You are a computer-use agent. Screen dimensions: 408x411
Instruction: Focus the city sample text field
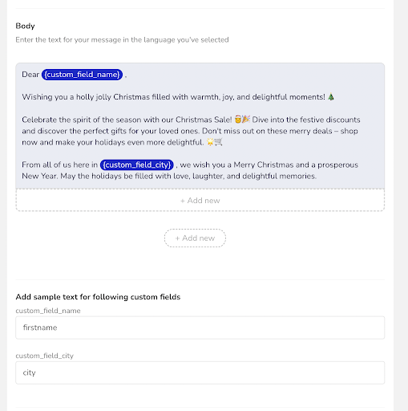200,372
